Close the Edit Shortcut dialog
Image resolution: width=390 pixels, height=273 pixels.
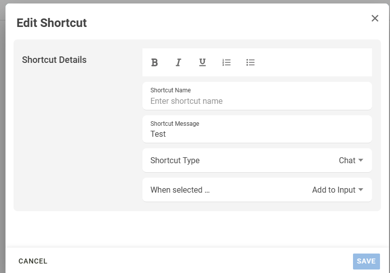click(375, 18)
